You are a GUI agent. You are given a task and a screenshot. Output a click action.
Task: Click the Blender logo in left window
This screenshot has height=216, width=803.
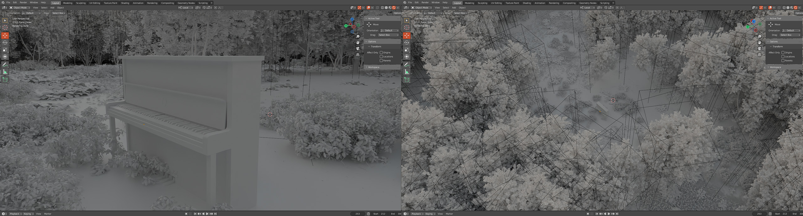(x=3, y=3)
